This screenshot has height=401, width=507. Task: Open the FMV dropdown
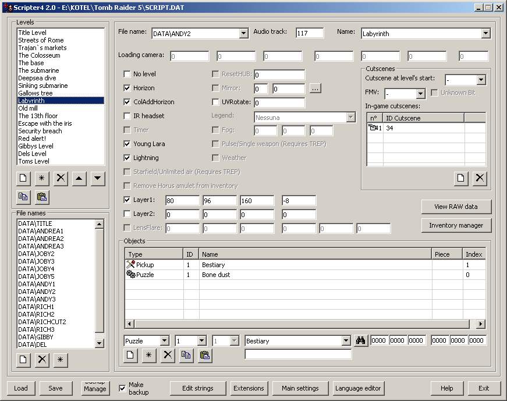tap(420, 94)
